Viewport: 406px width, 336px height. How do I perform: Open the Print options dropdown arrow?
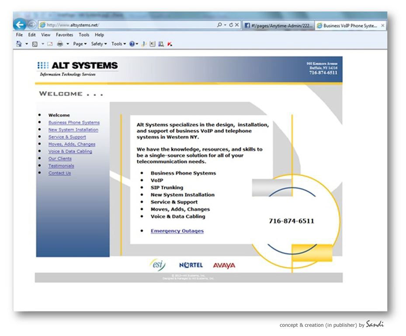coord(68,44)
